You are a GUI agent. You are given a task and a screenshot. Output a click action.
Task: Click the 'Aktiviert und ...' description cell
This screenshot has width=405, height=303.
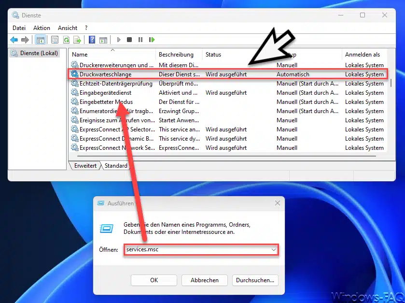(x=178, y=93)
